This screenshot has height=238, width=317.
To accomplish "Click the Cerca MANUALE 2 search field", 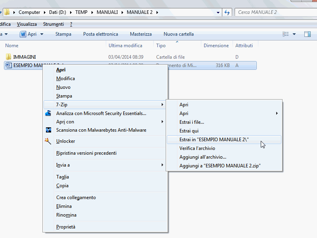I will (x=275, y=12).
